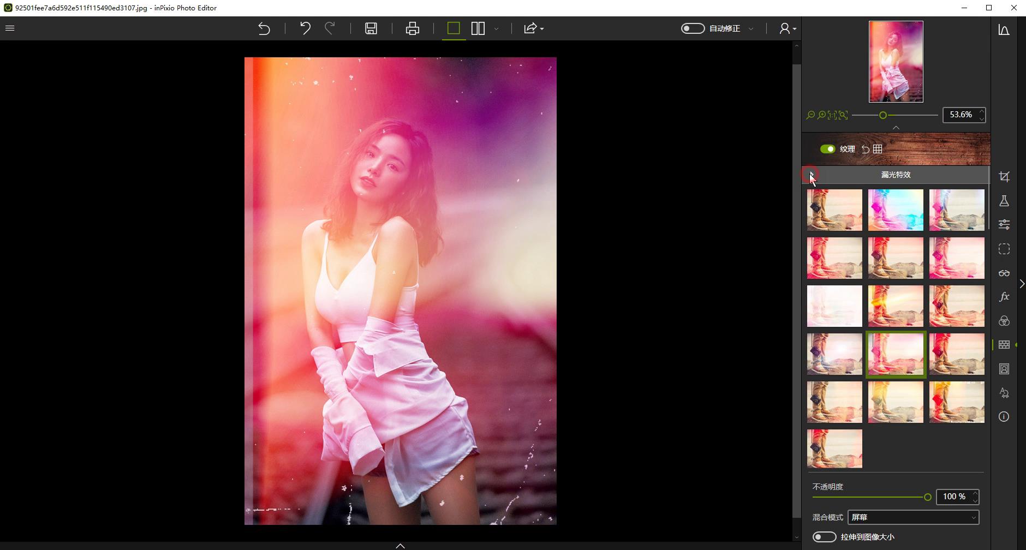
Task: Open texture grid view icon
Action: coord(878,149)
